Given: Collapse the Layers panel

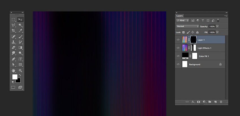Looking at the screenshot, I should [x=226, y=12].
